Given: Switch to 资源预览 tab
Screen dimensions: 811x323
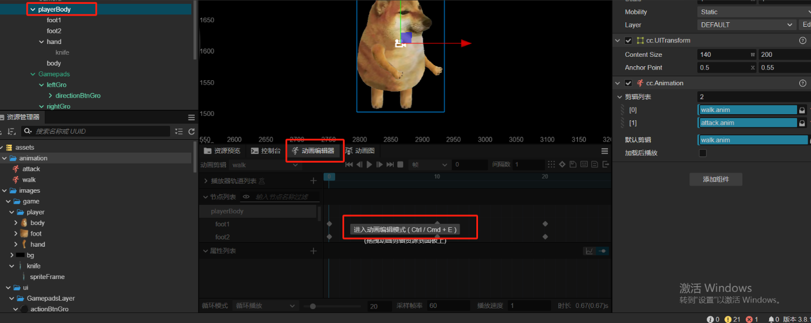Looking at the screenshot, I should (222, 151).
